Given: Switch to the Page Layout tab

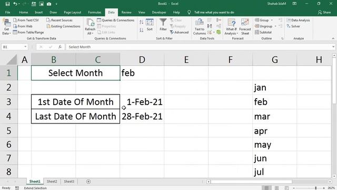Looking at the screenshot, I should coord(73,12).
